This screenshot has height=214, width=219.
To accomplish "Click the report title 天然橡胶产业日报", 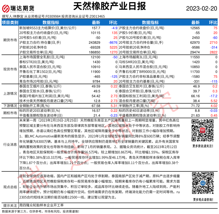I will click(109, 7).
